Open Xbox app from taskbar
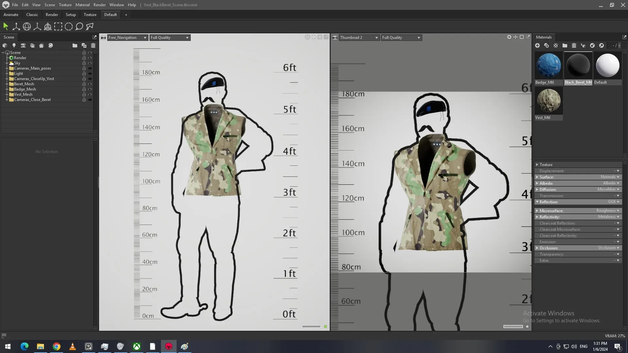The width and height of the screenshot is (628, 353). (x=137, y=346)
